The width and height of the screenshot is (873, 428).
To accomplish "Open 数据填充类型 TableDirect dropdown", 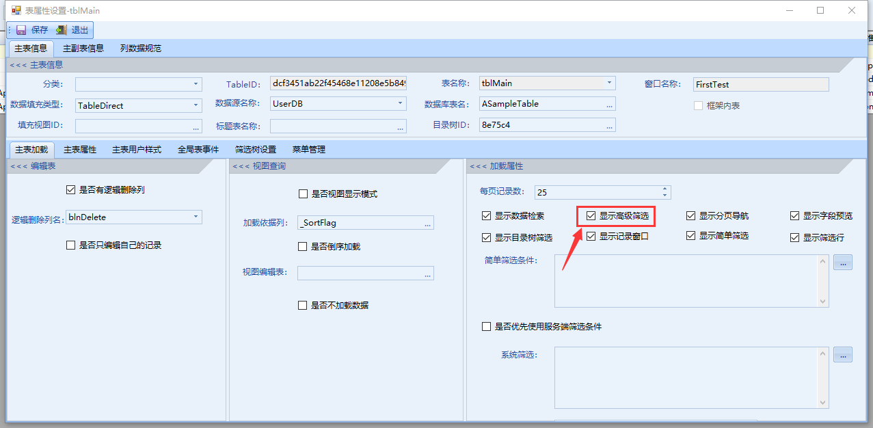I will pos(196,106).
